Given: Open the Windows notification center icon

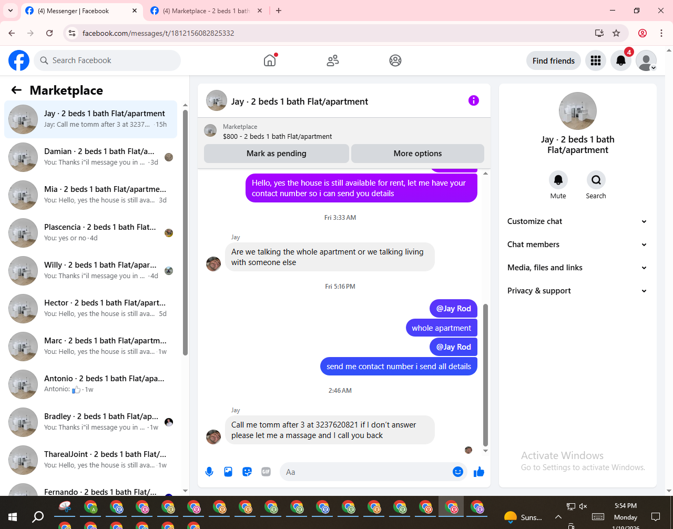Looking at the screenshot, I should (656, 516).
